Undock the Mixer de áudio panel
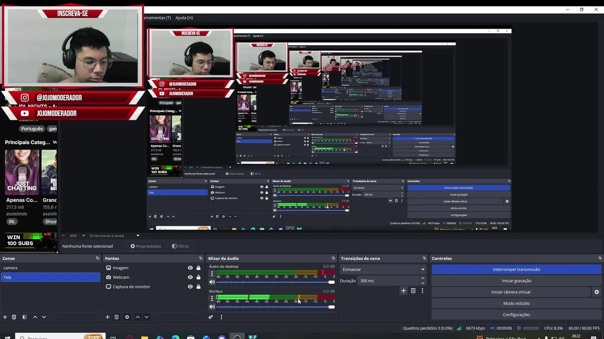The height and width of the screenshot is (339, 604). pyautogui.click(x=333, y=258)
